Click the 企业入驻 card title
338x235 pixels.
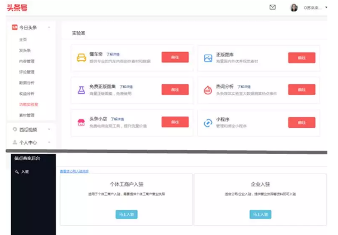click(x=260, y=184)
